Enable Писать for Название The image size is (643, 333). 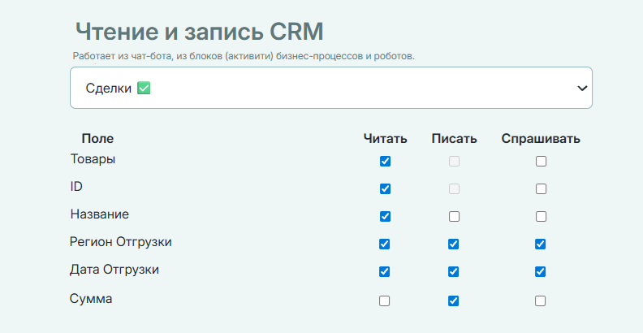(454, 216)
